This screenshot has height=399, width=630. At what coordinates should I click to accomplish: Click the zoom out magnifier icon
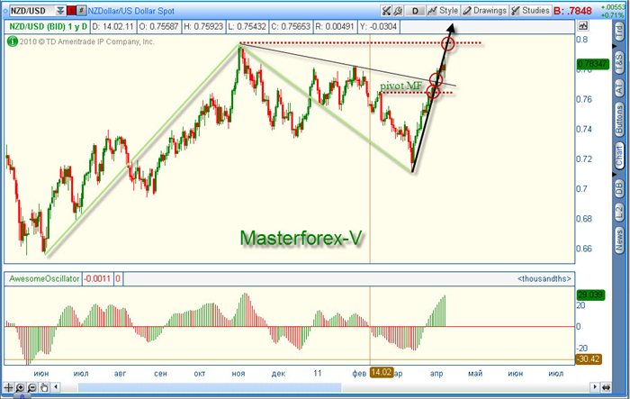click(31, 387)
